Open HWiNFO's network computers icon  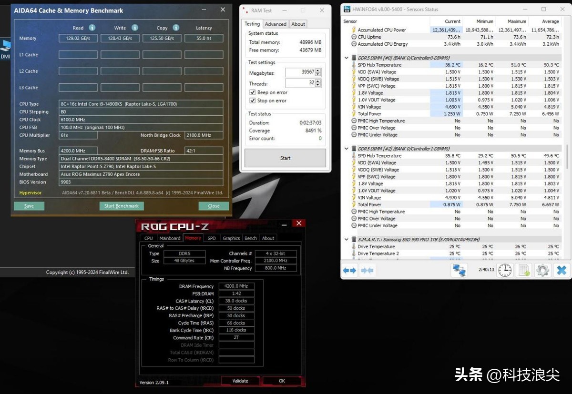coord(459,270)
